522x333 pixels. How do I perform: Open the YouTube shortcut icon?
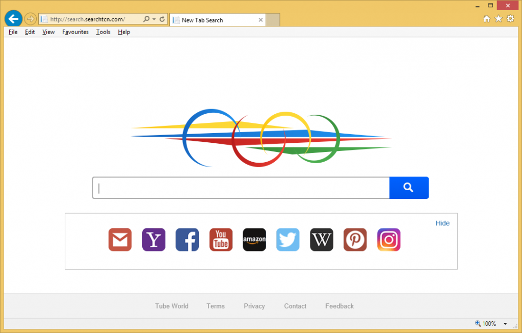221,240
